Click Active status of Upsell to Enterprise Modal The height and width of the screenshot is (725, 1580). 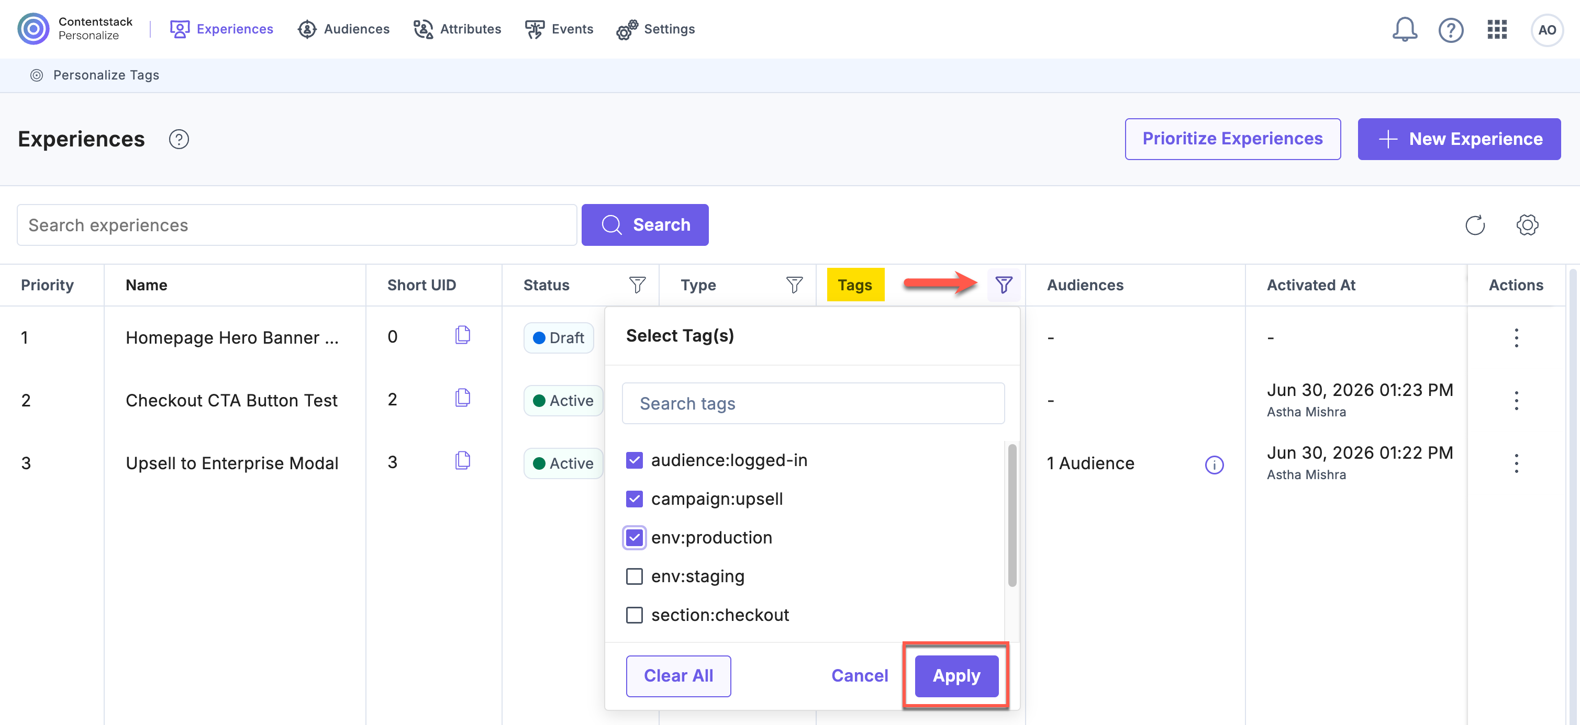563,463
